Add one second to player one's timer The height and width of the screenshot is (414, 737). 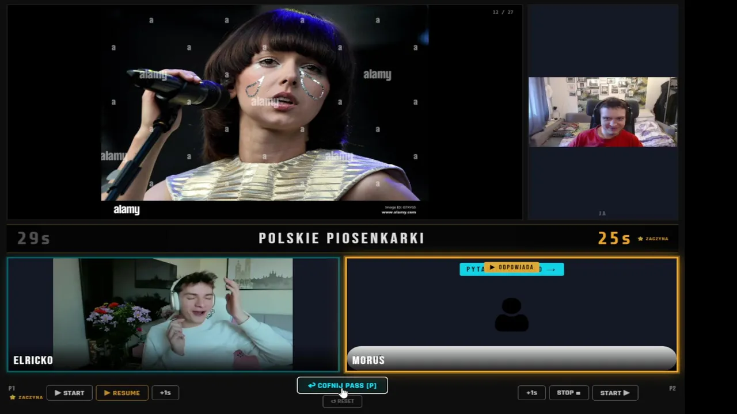click(165, 393)
